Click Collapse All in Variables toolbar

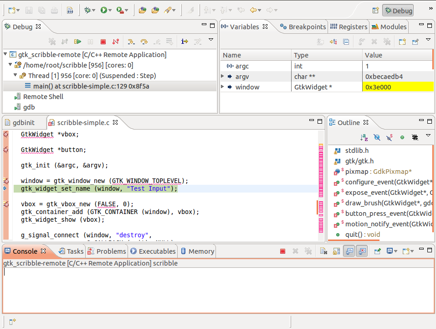[x=346, y=42]
